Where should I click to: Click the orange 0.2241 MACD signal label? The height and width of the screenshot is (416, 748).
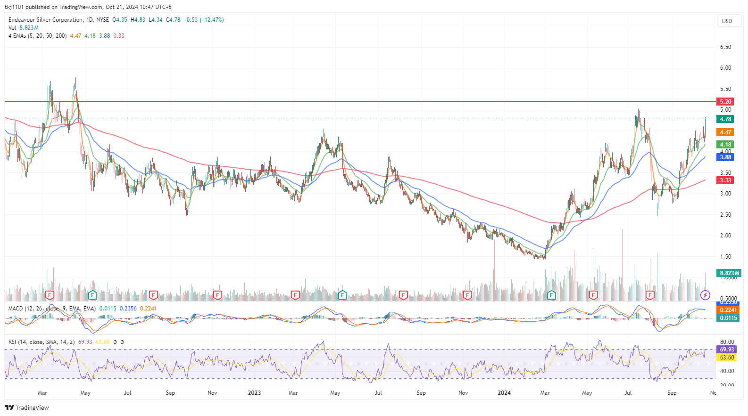click(728, 310)
